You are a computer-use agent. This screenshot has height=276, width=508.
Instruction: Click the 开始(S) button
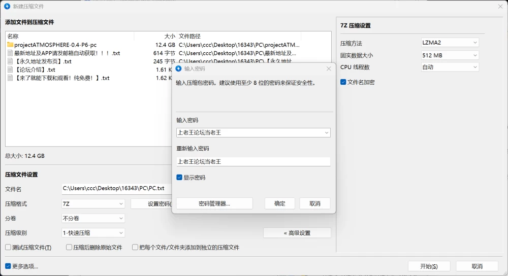point(429,266)
